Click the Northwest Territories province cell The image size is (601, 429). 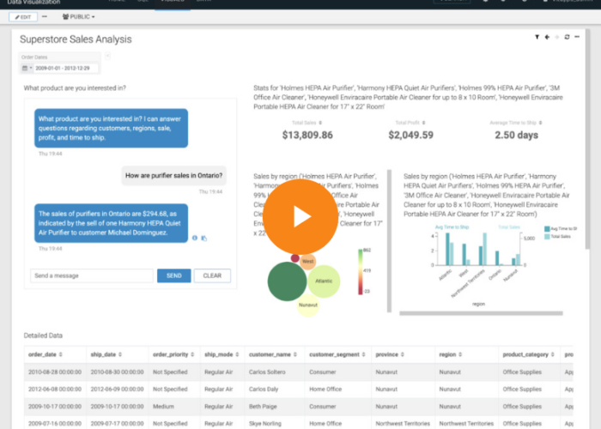pos(403,424)
